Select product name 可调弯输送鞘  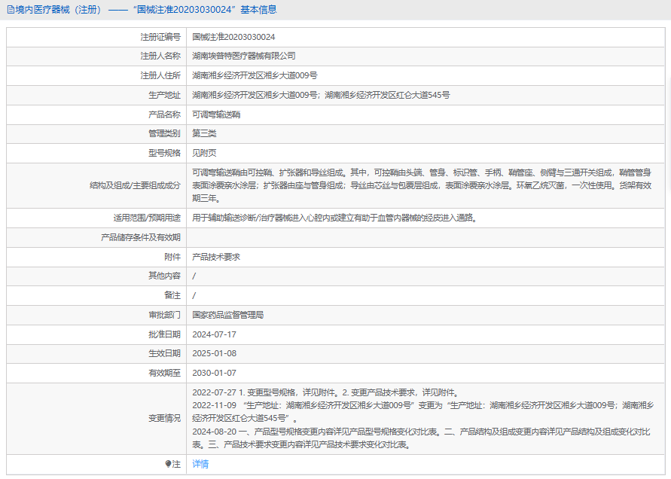coord(216,114)
